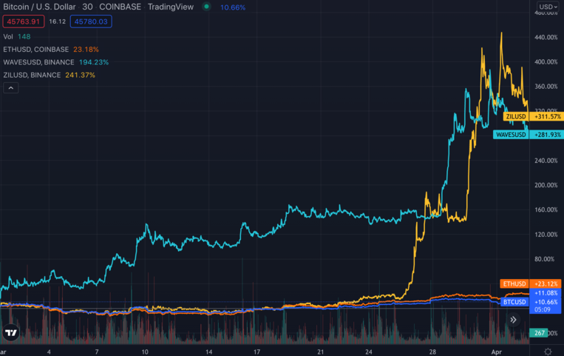
Task: Click the +10.66% axis value tag
Action: tap(546, 302)
